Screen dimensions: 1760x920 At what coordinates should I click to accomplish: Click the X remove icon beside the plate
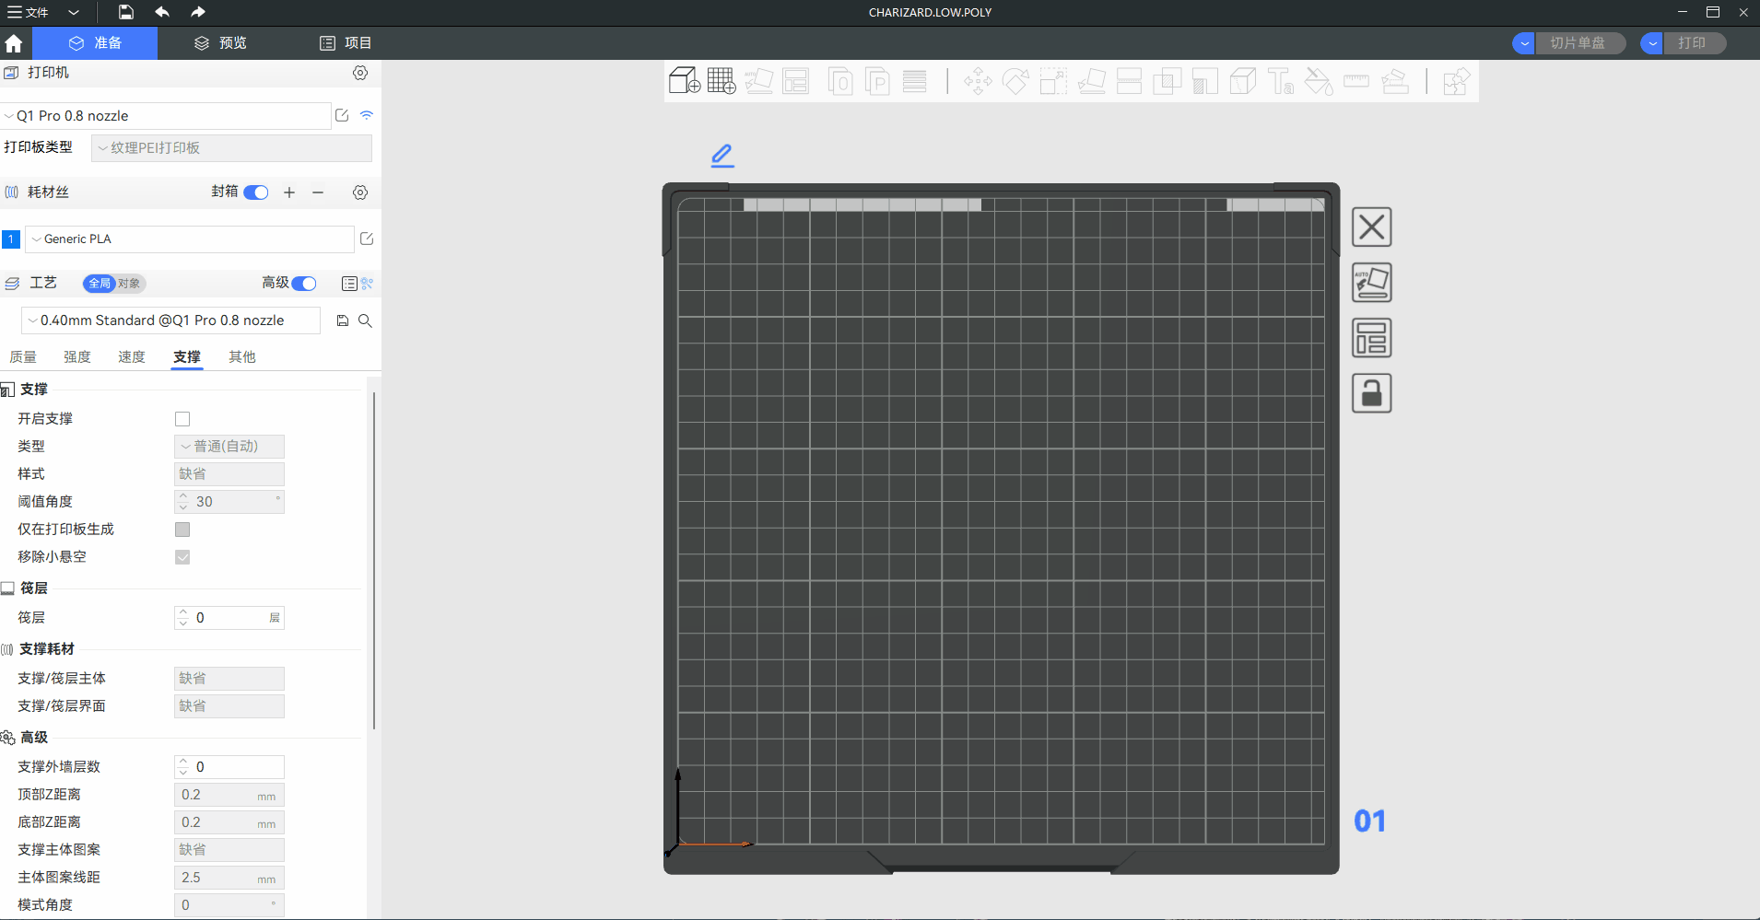1371,227
